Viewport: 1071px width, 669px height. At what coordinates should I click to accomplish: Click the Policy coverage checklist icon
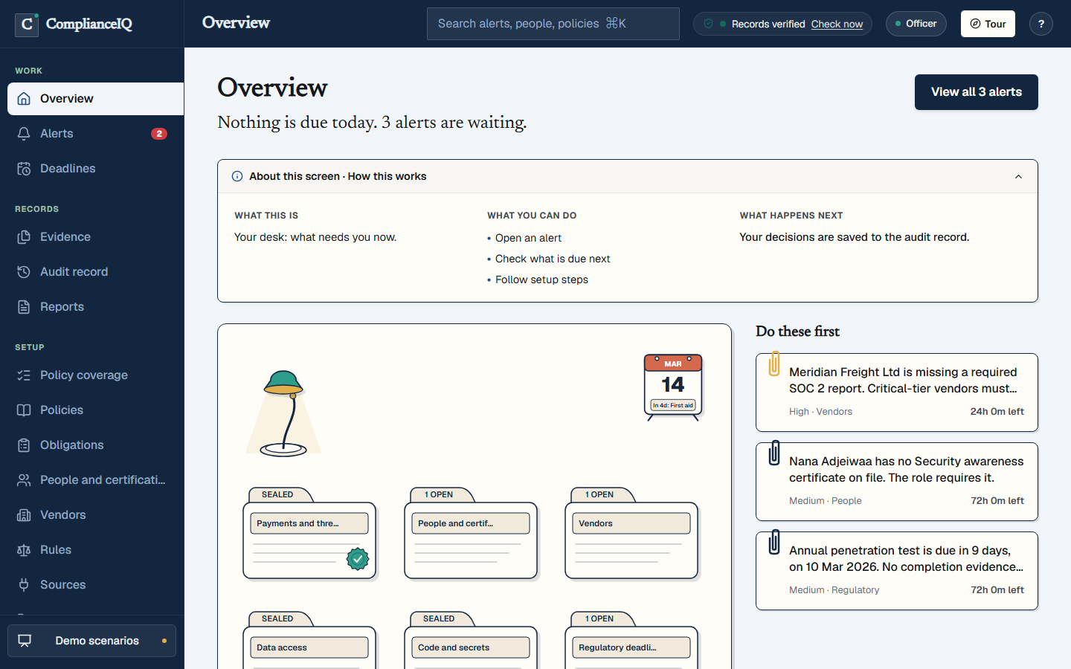pyautogui.click(x=24, y=375)
